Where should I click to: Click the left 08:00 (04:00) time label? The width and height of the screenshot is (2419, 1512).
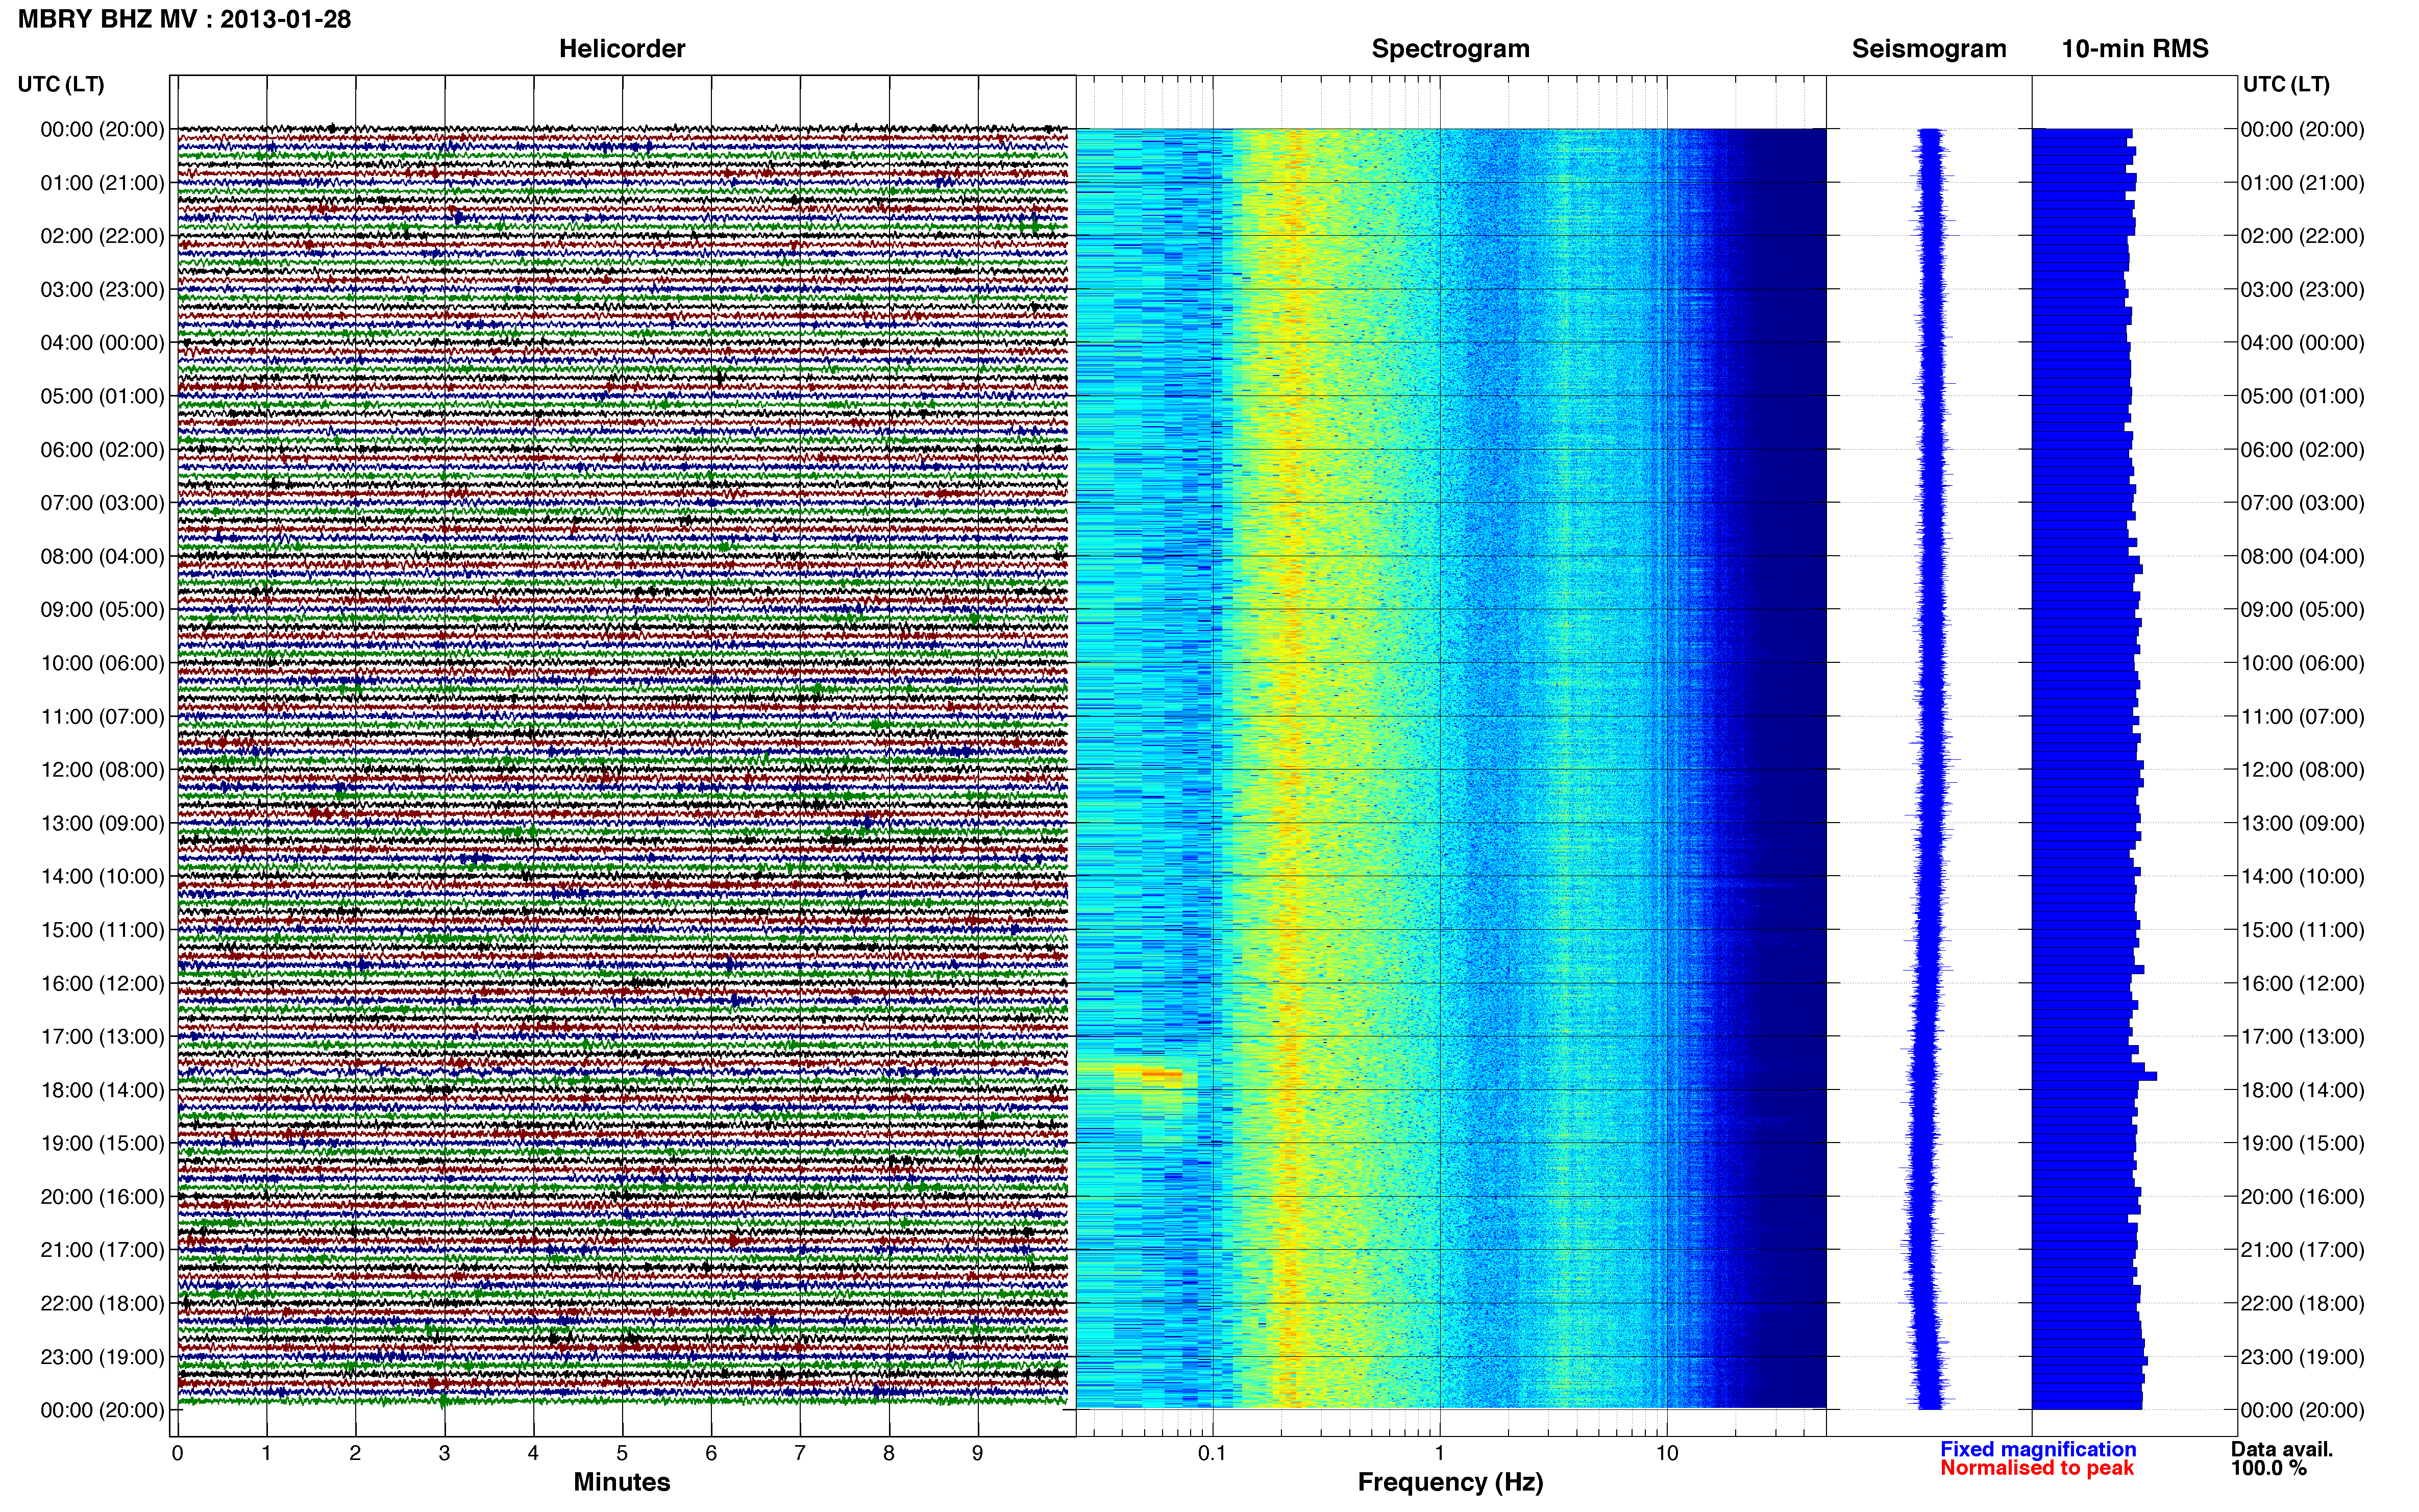(x=102, y=556)
